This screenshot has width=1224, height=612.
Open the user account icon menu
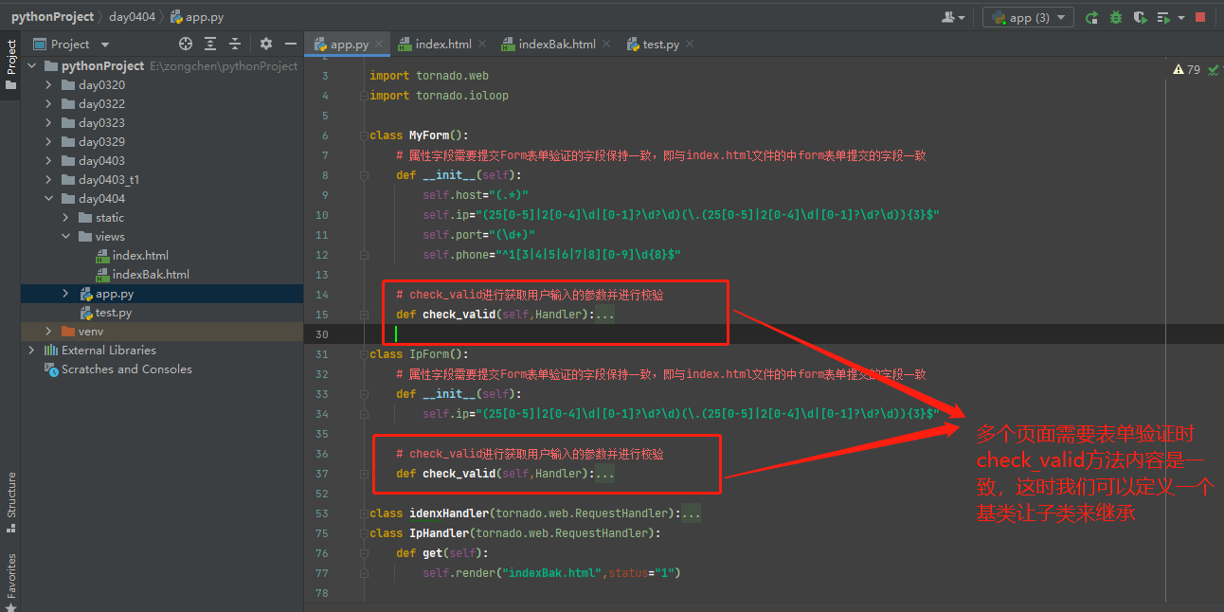click(953, 17)
